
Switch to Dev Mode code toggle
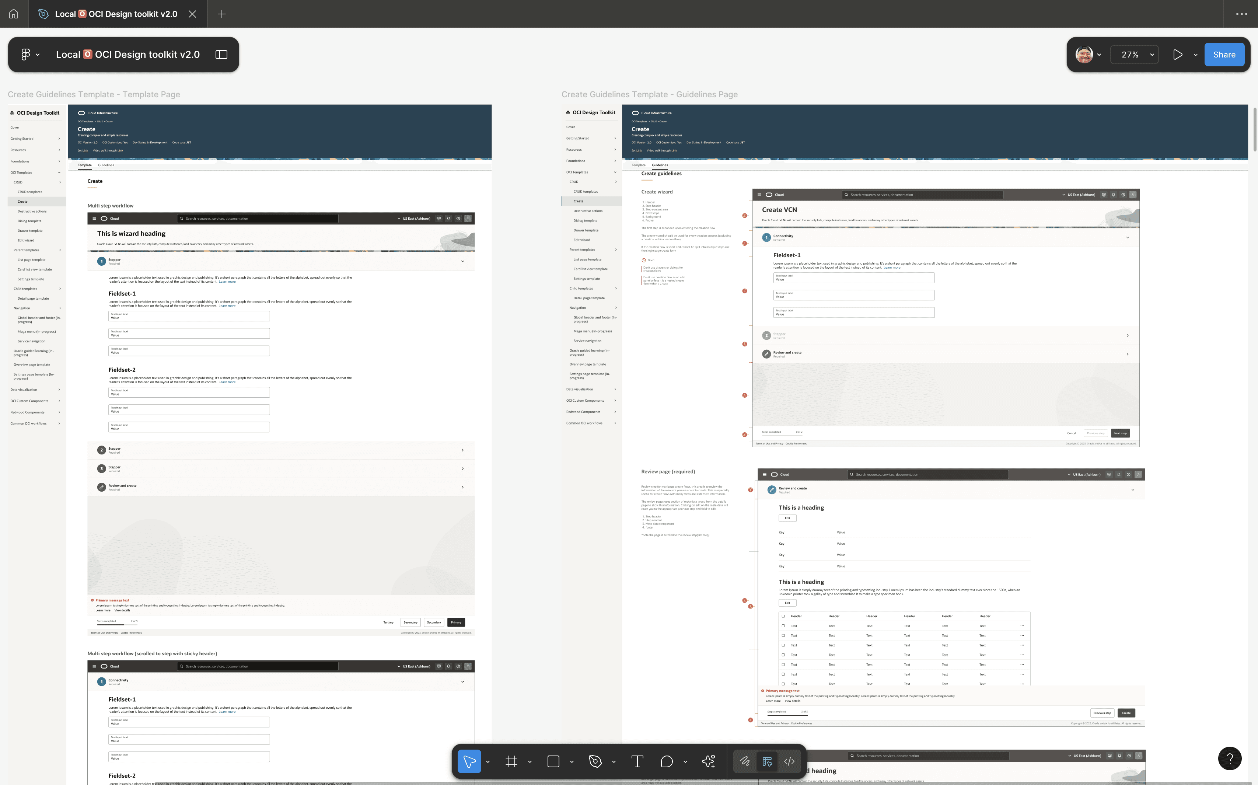(x=789, y=761)
